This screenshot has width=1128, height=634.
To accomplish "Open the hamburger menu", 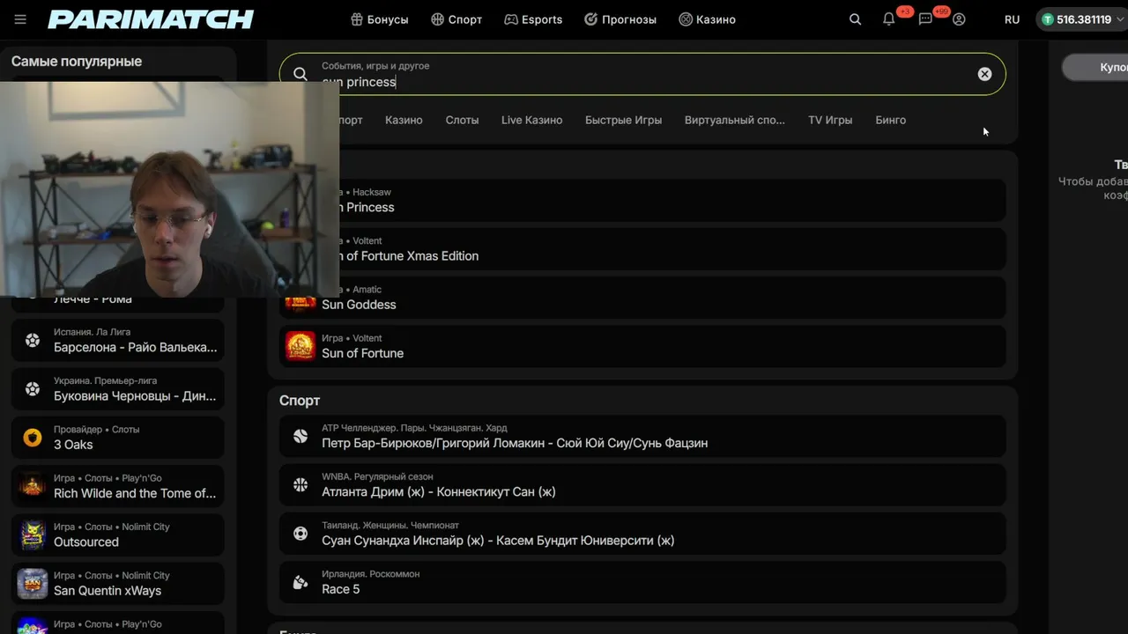I will pos(20,19).
